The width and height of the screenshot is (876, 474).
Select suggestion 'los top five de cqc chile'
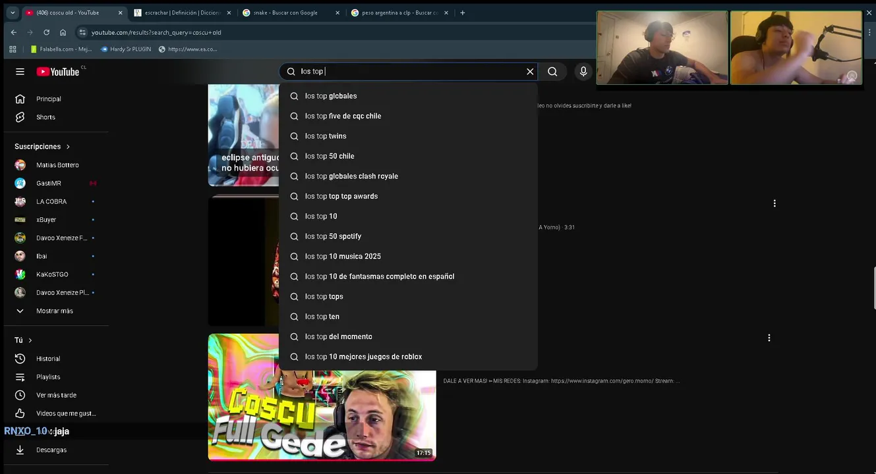pyautogui.click(x=408, y=116)
